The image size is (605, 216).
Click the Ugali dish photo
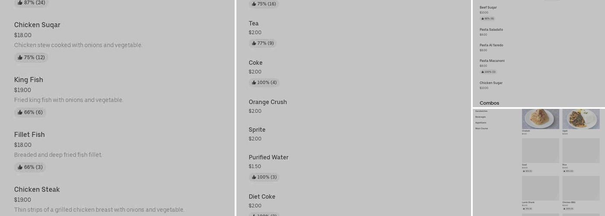[x=581, y=119]
